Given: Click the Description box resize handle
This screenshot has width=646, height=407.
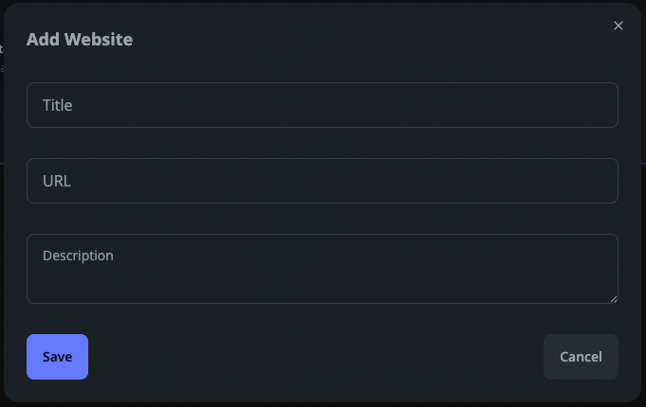Looking at the screenshot, I should click(613, 298).
